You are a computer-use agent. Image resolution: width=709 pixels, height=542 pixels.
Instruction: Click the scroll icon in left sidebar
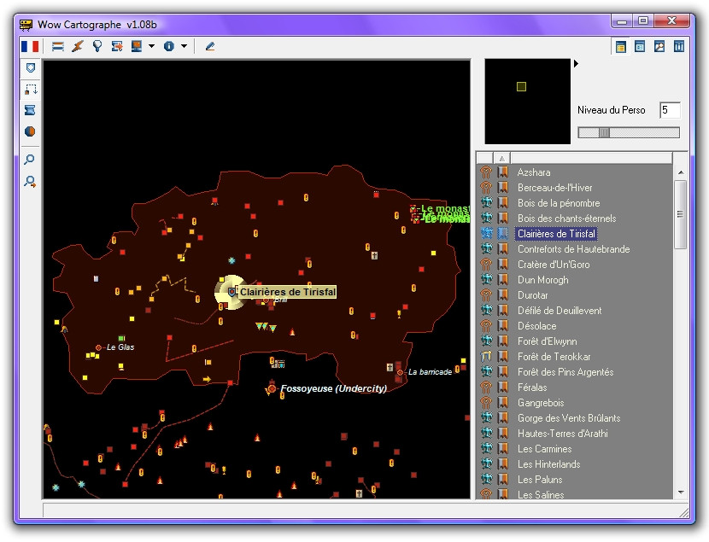[x=30, y=110]
